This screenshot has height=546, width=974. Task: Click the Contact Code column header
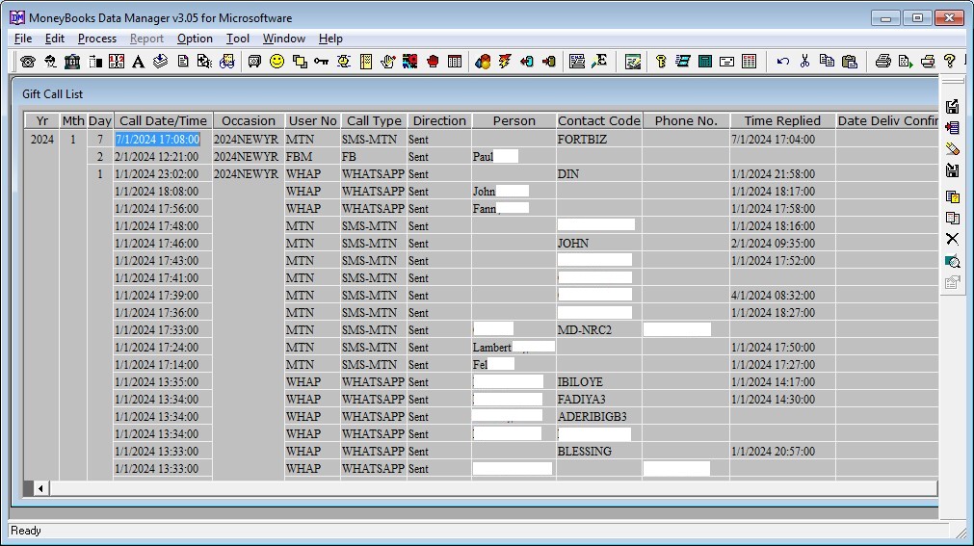(598, 120)
